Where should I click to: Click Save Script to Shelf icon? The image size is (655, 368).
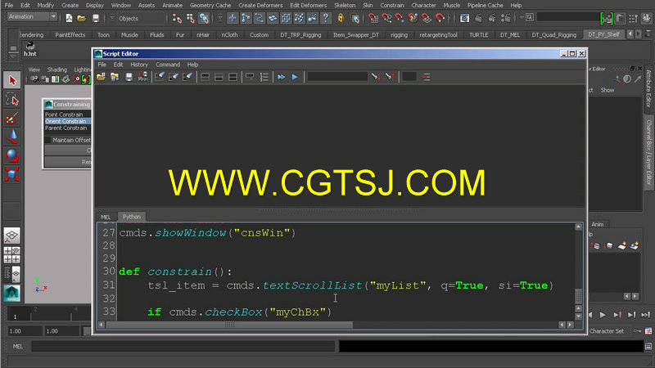[142, 77]
